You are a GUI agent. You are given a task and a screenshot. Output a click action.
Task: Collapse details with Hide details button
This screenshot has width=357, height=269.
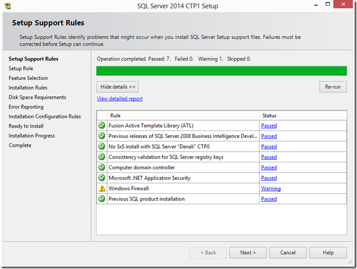pos(118,87)
